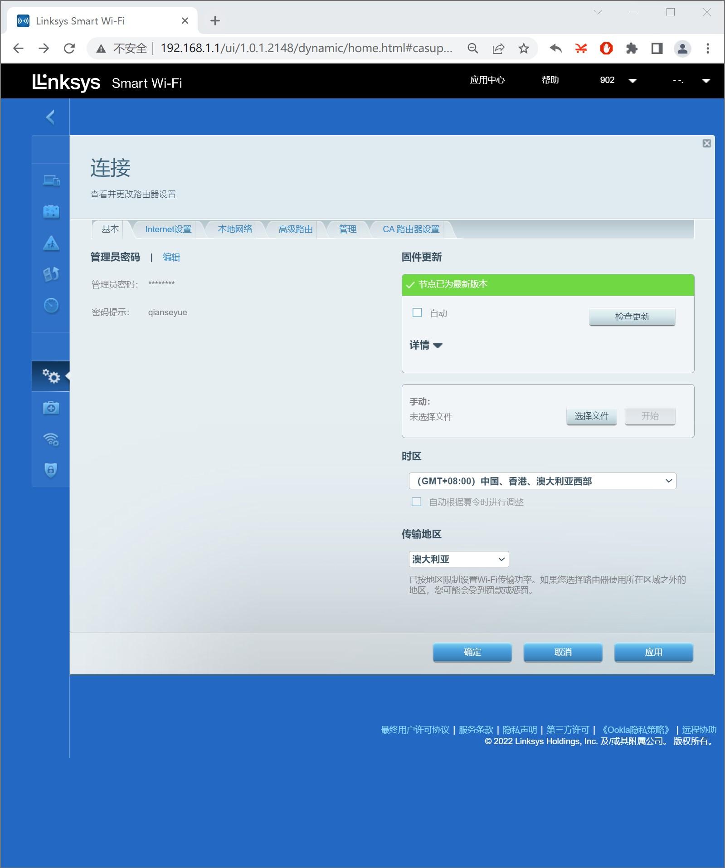Open the 服务条款 link

[476, 730]
